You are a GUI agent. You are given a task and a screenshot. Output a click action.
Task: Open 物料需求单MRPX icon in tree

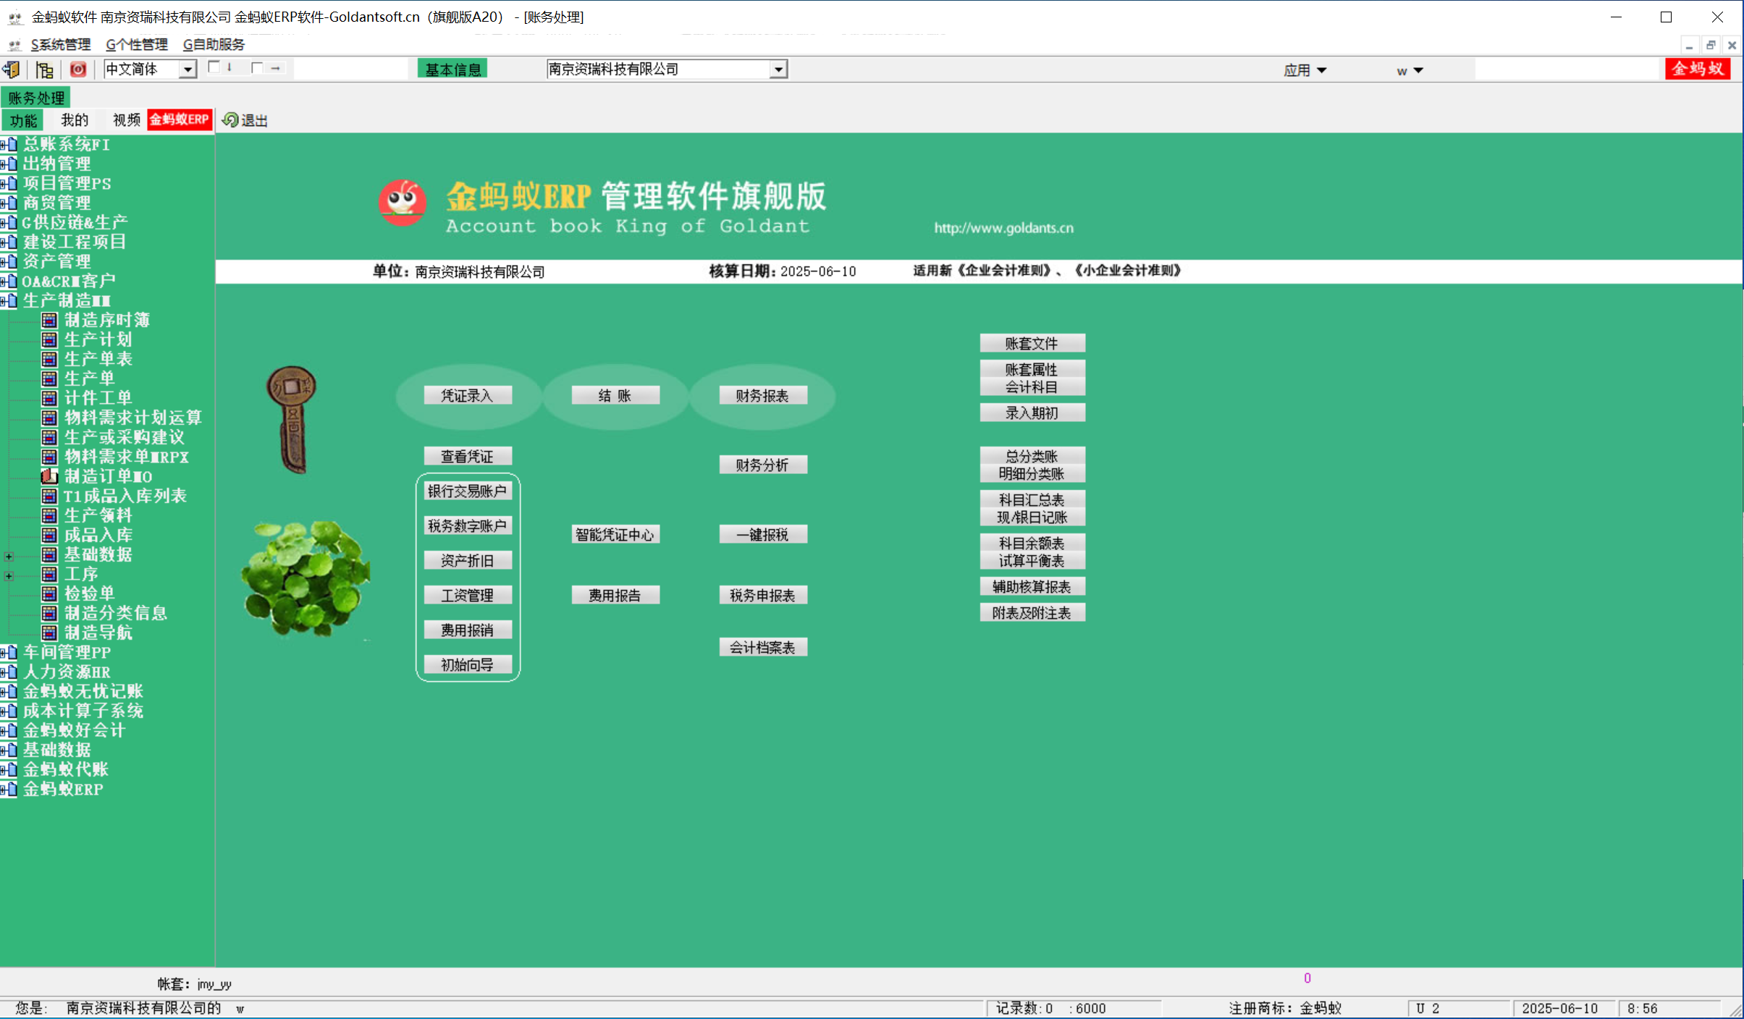(49, 457)
